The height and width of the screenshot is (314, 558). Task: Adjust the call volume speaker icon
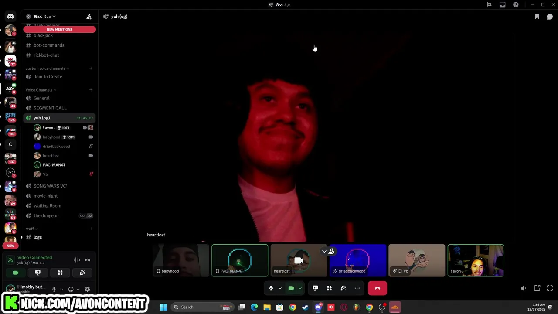[x=524, y=288]
